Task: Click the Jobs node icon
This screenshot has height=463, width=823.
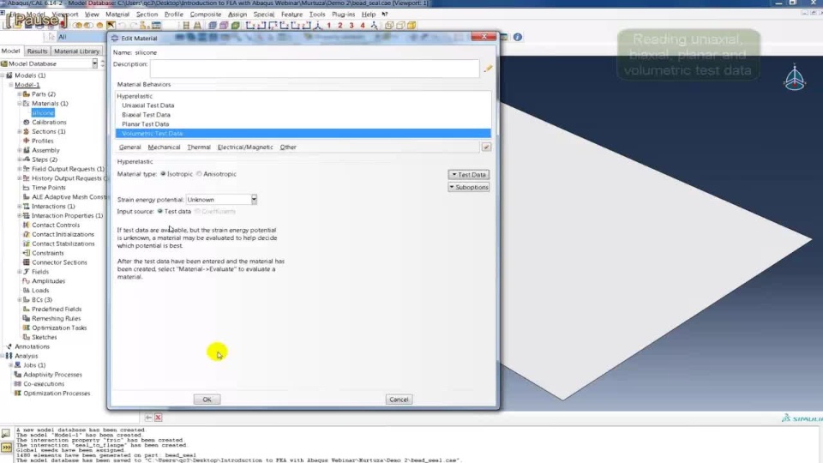Action: (18, 365)
